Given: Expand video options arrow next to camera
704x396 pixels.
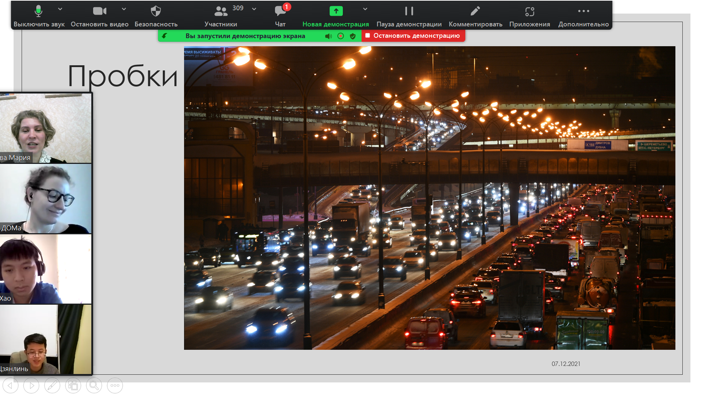Looking at the screenshot, I should (x=124, y=9).
